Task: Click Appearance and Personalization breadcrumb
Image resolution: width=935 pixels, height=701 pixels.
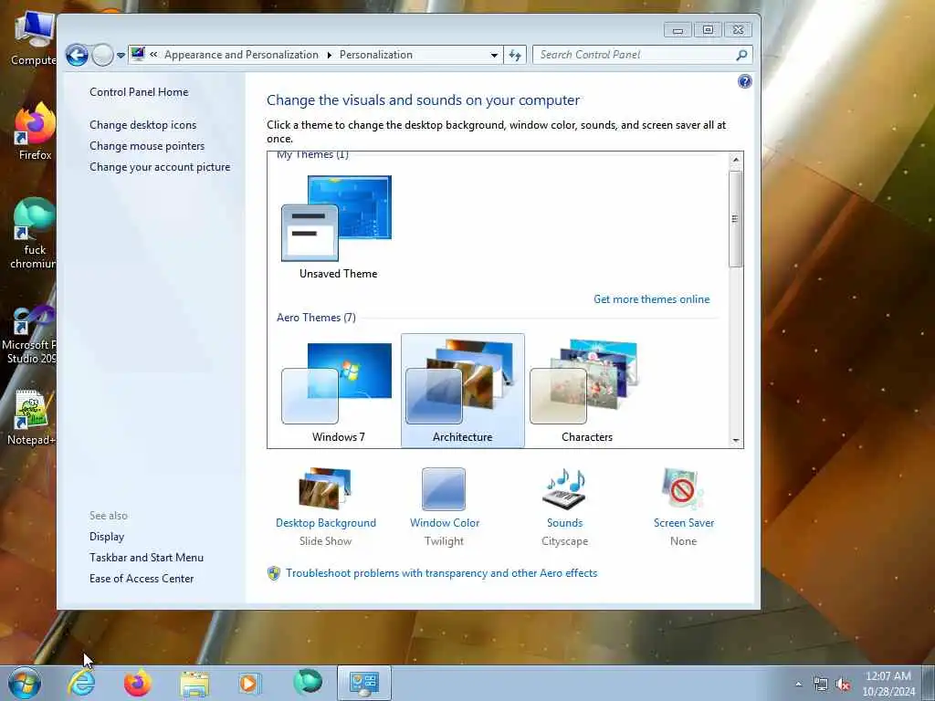Action: [241, 54]
